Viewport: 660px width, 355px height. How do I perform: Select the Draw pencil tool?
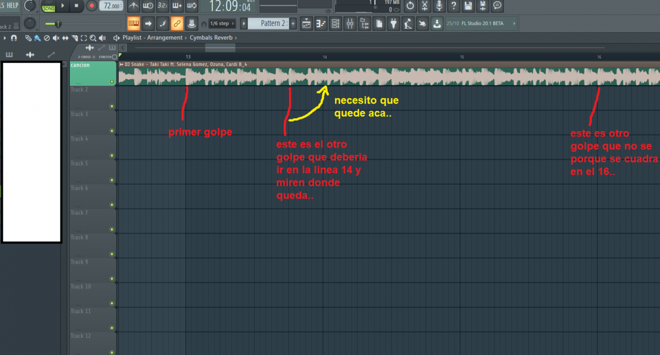(x=28, y=38)
